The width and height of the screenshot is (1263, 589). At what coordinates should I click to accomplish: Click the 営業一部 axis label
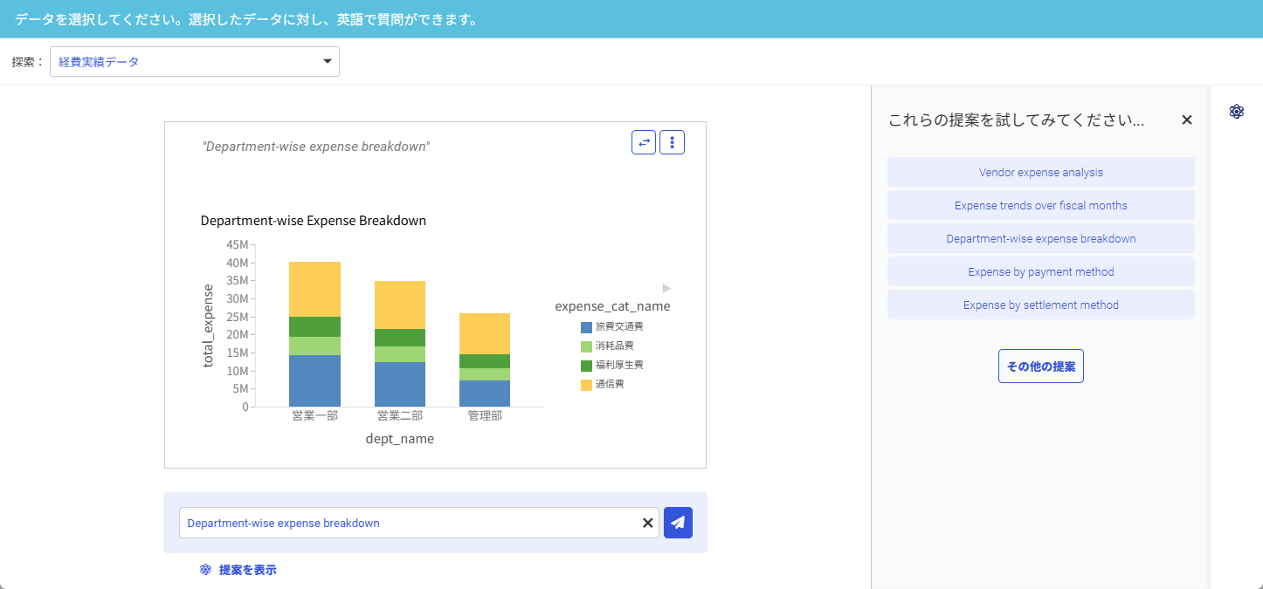click(x=314, y=415)
